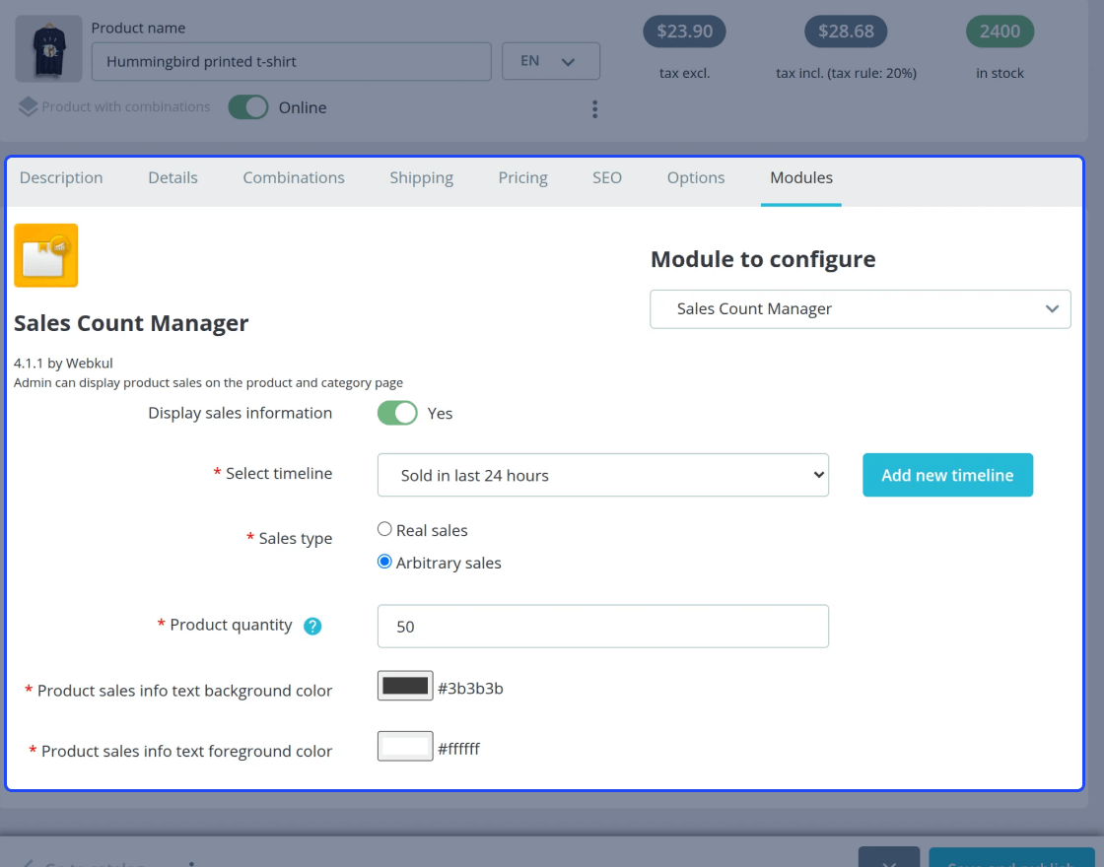Image resolution: width=1104 pixels, height=867 pixels.
Task: Toggle Display sales information switch
Action: click(398, 413)
